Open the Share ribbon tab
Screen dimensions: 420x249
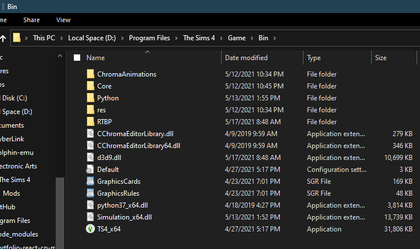(31, 20)
